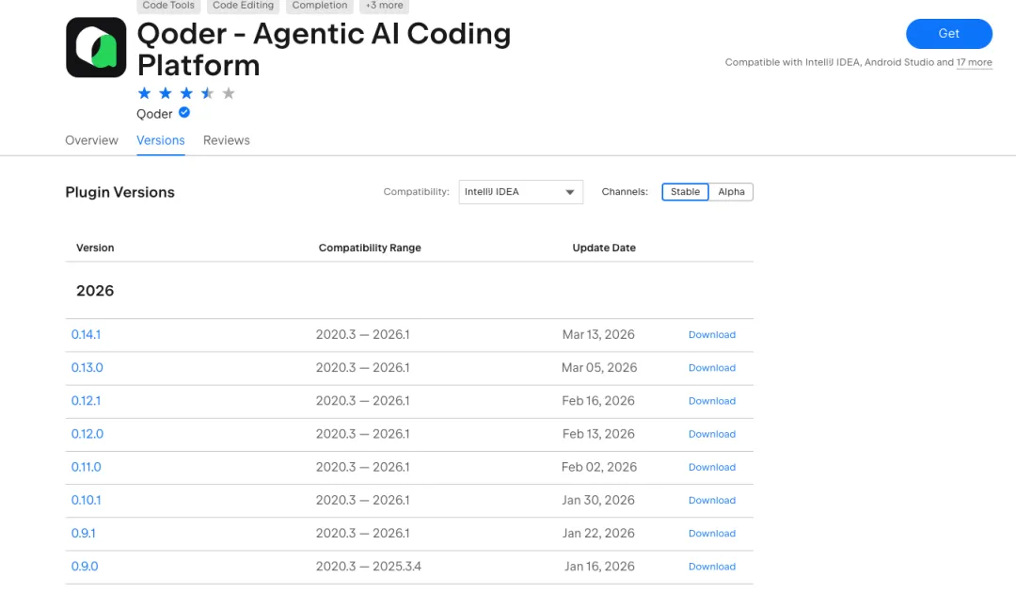This screenshot has height=609, width=1016.
Task: Open the Overview tab
Action: 91,140
